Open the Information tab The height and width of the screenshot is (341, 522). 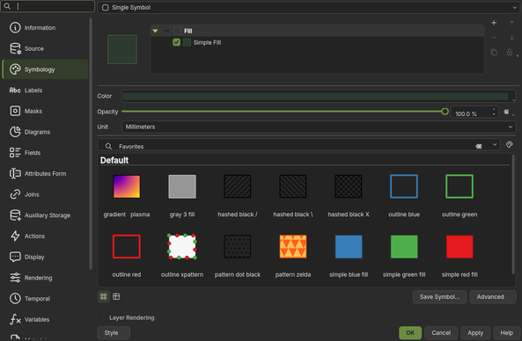click(x=45, y=27)
